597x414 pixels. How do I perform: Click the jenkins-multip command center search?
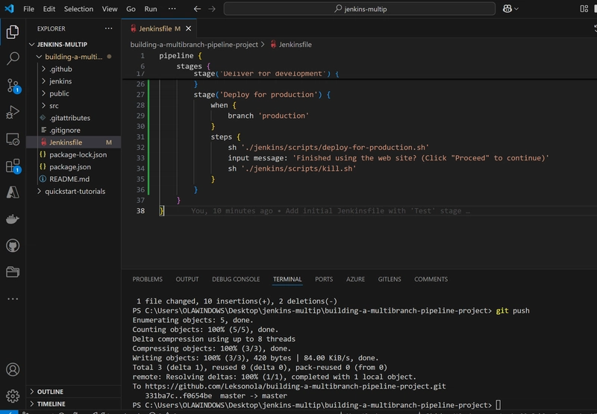click(x=360, y=9)
